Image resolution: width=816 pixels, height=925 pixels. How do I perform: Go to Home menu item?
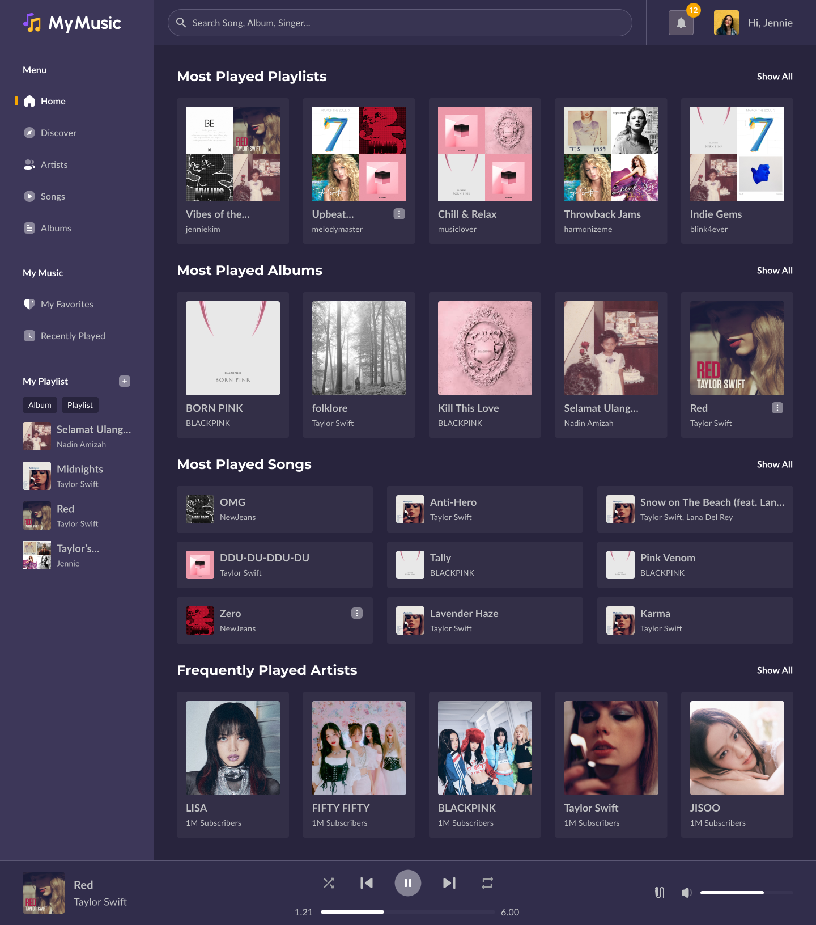53,101
